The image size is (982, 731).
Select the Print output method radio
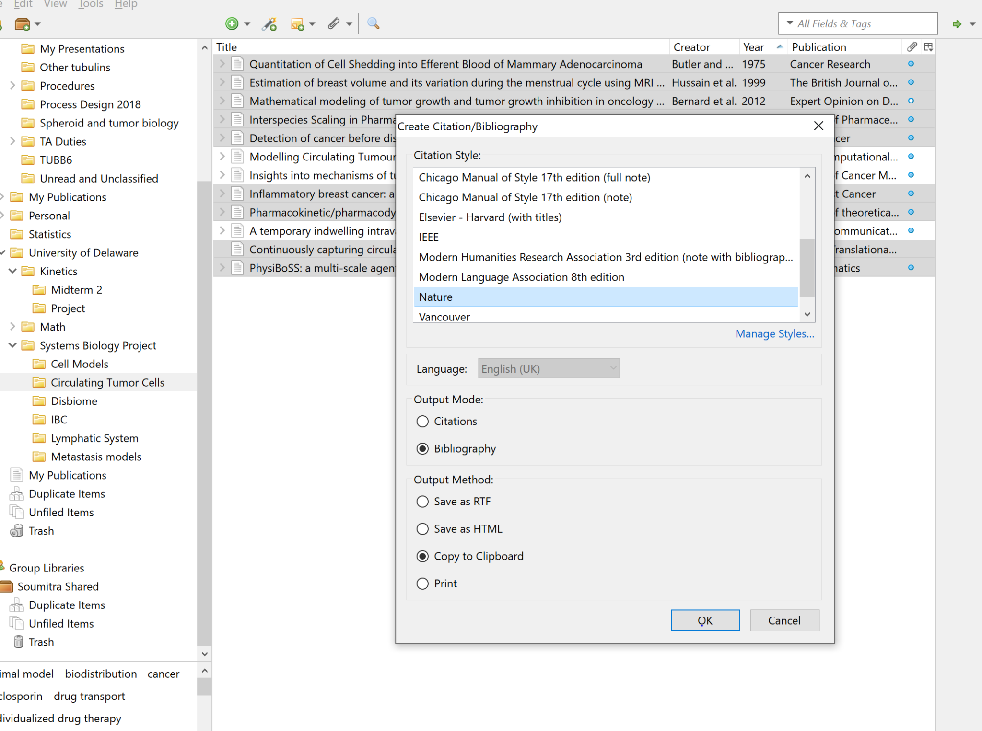[422, 583]
